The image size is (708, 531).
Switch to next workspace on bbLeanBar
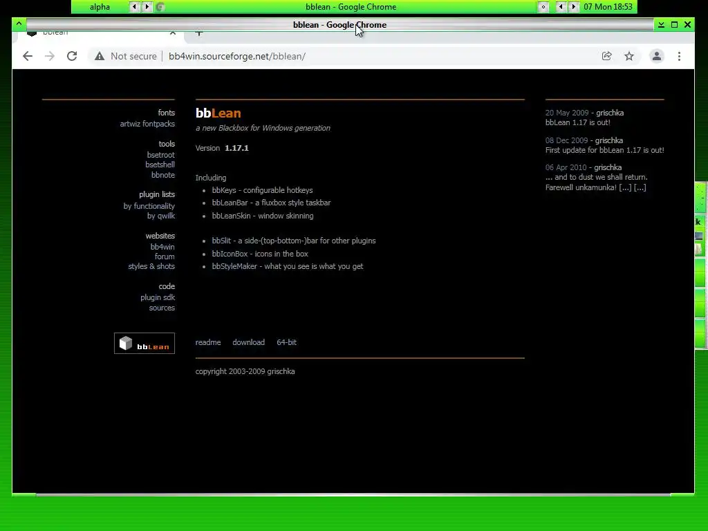tap(147, 7)
